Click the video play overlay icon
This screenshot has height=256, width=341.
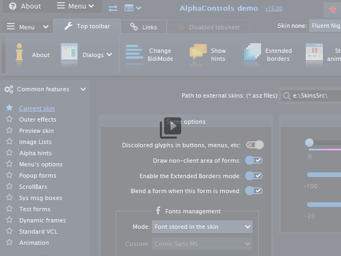[170, 128]
